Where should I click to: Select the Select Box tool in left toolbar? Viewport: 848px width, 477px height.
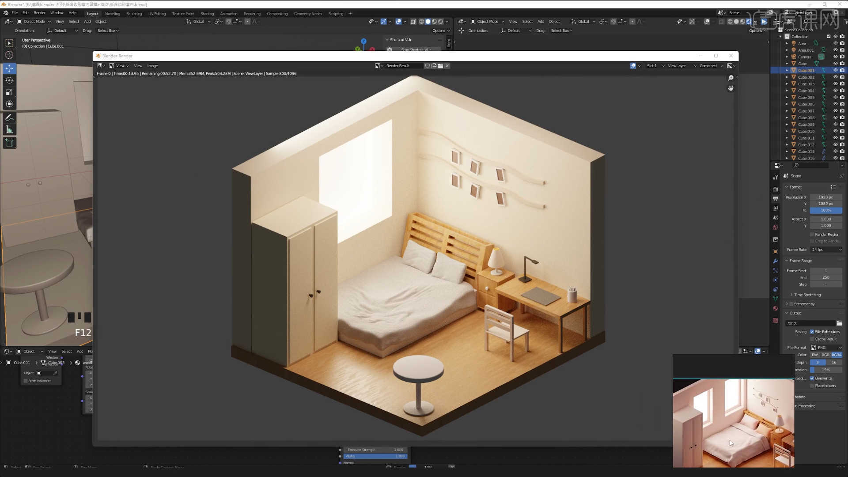click(x=9, y=43)
